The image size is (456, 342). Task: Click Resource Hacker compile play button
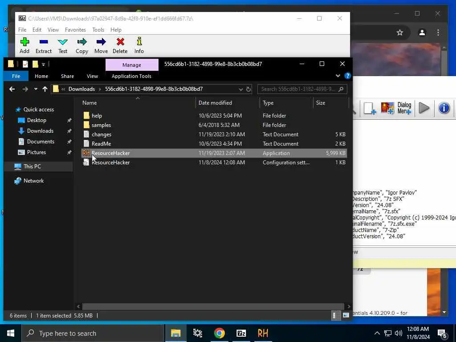[424, 108]
